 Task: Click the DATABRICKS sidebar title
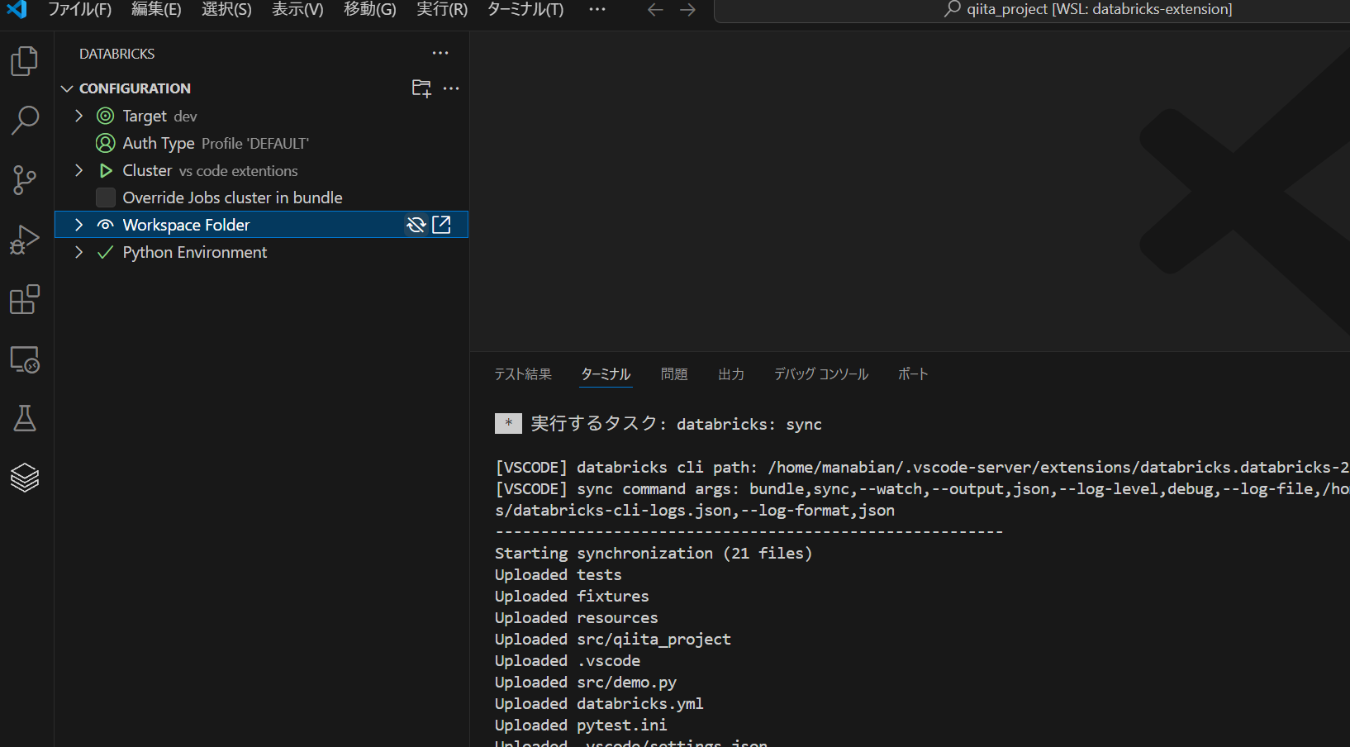tap(117, 54)
